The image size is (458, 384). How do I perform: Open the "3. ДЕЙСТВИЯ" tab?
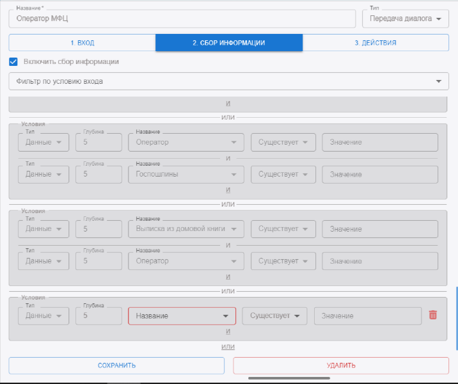(x=375, y=43)
